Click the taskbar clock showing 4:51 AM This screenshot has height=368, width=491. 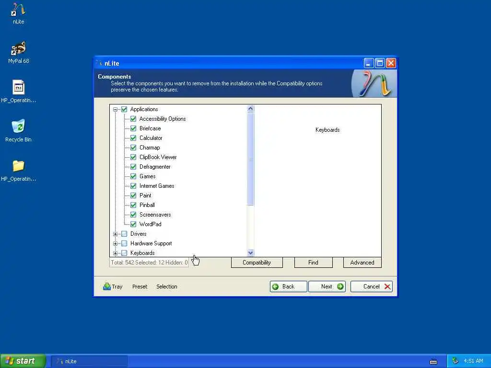click(x=473, y=361)
